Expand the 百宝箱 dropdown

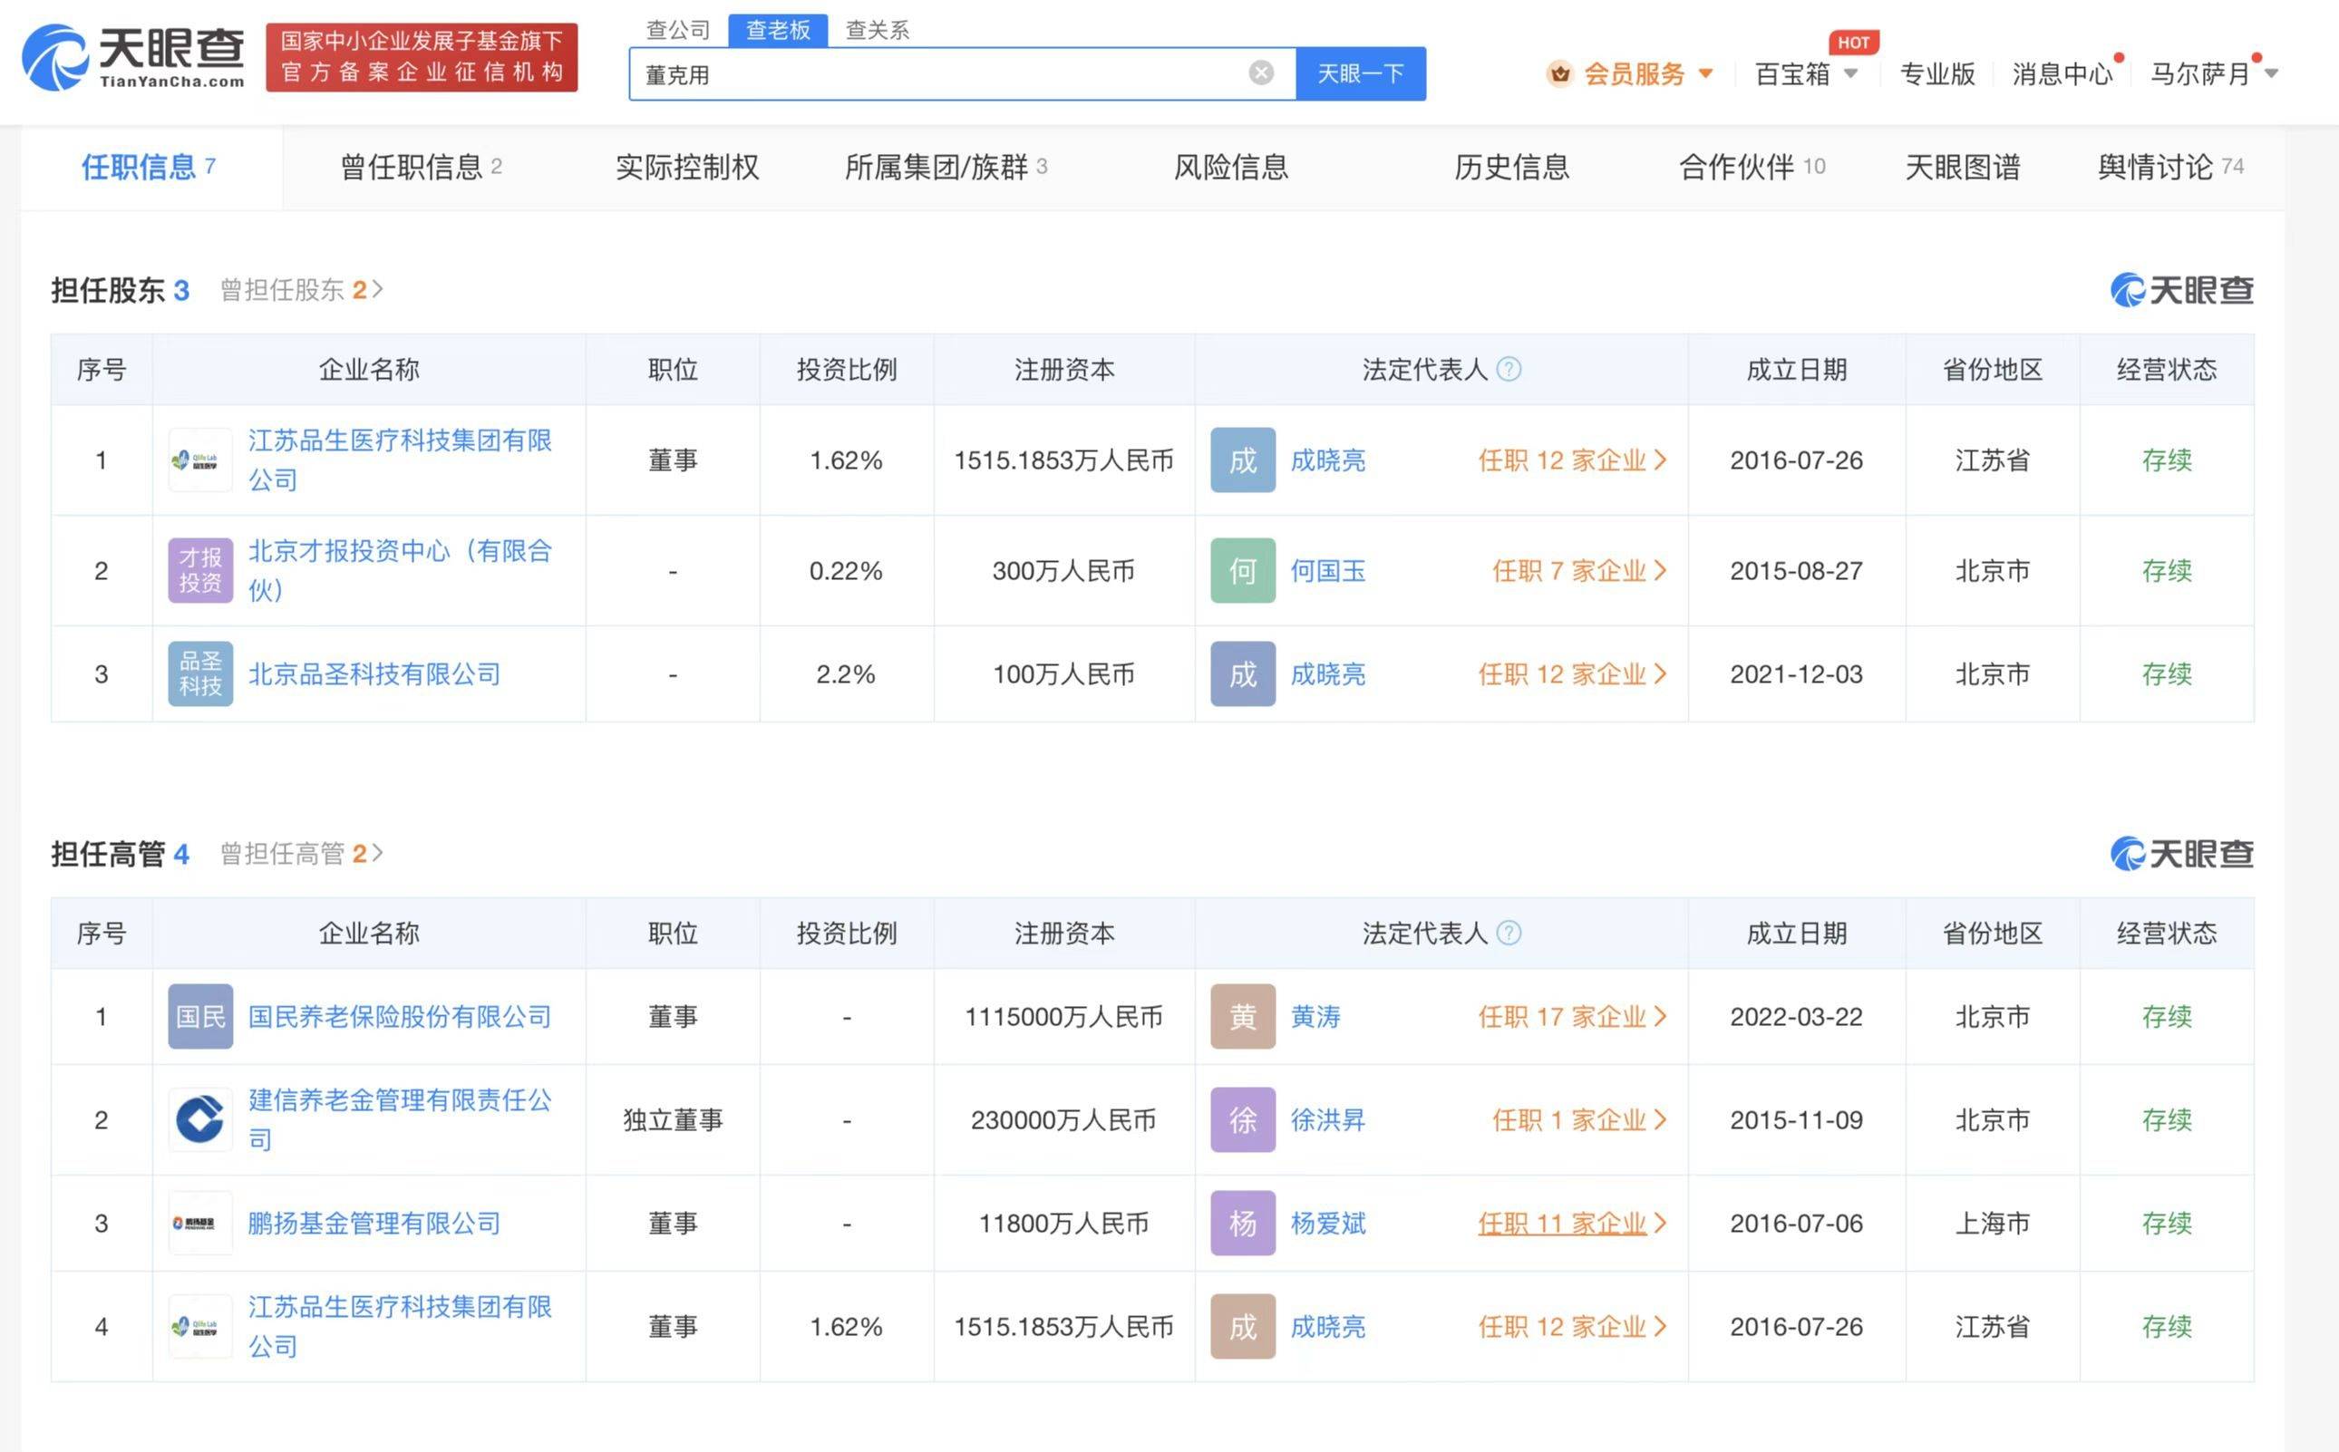click(1850, 73)
